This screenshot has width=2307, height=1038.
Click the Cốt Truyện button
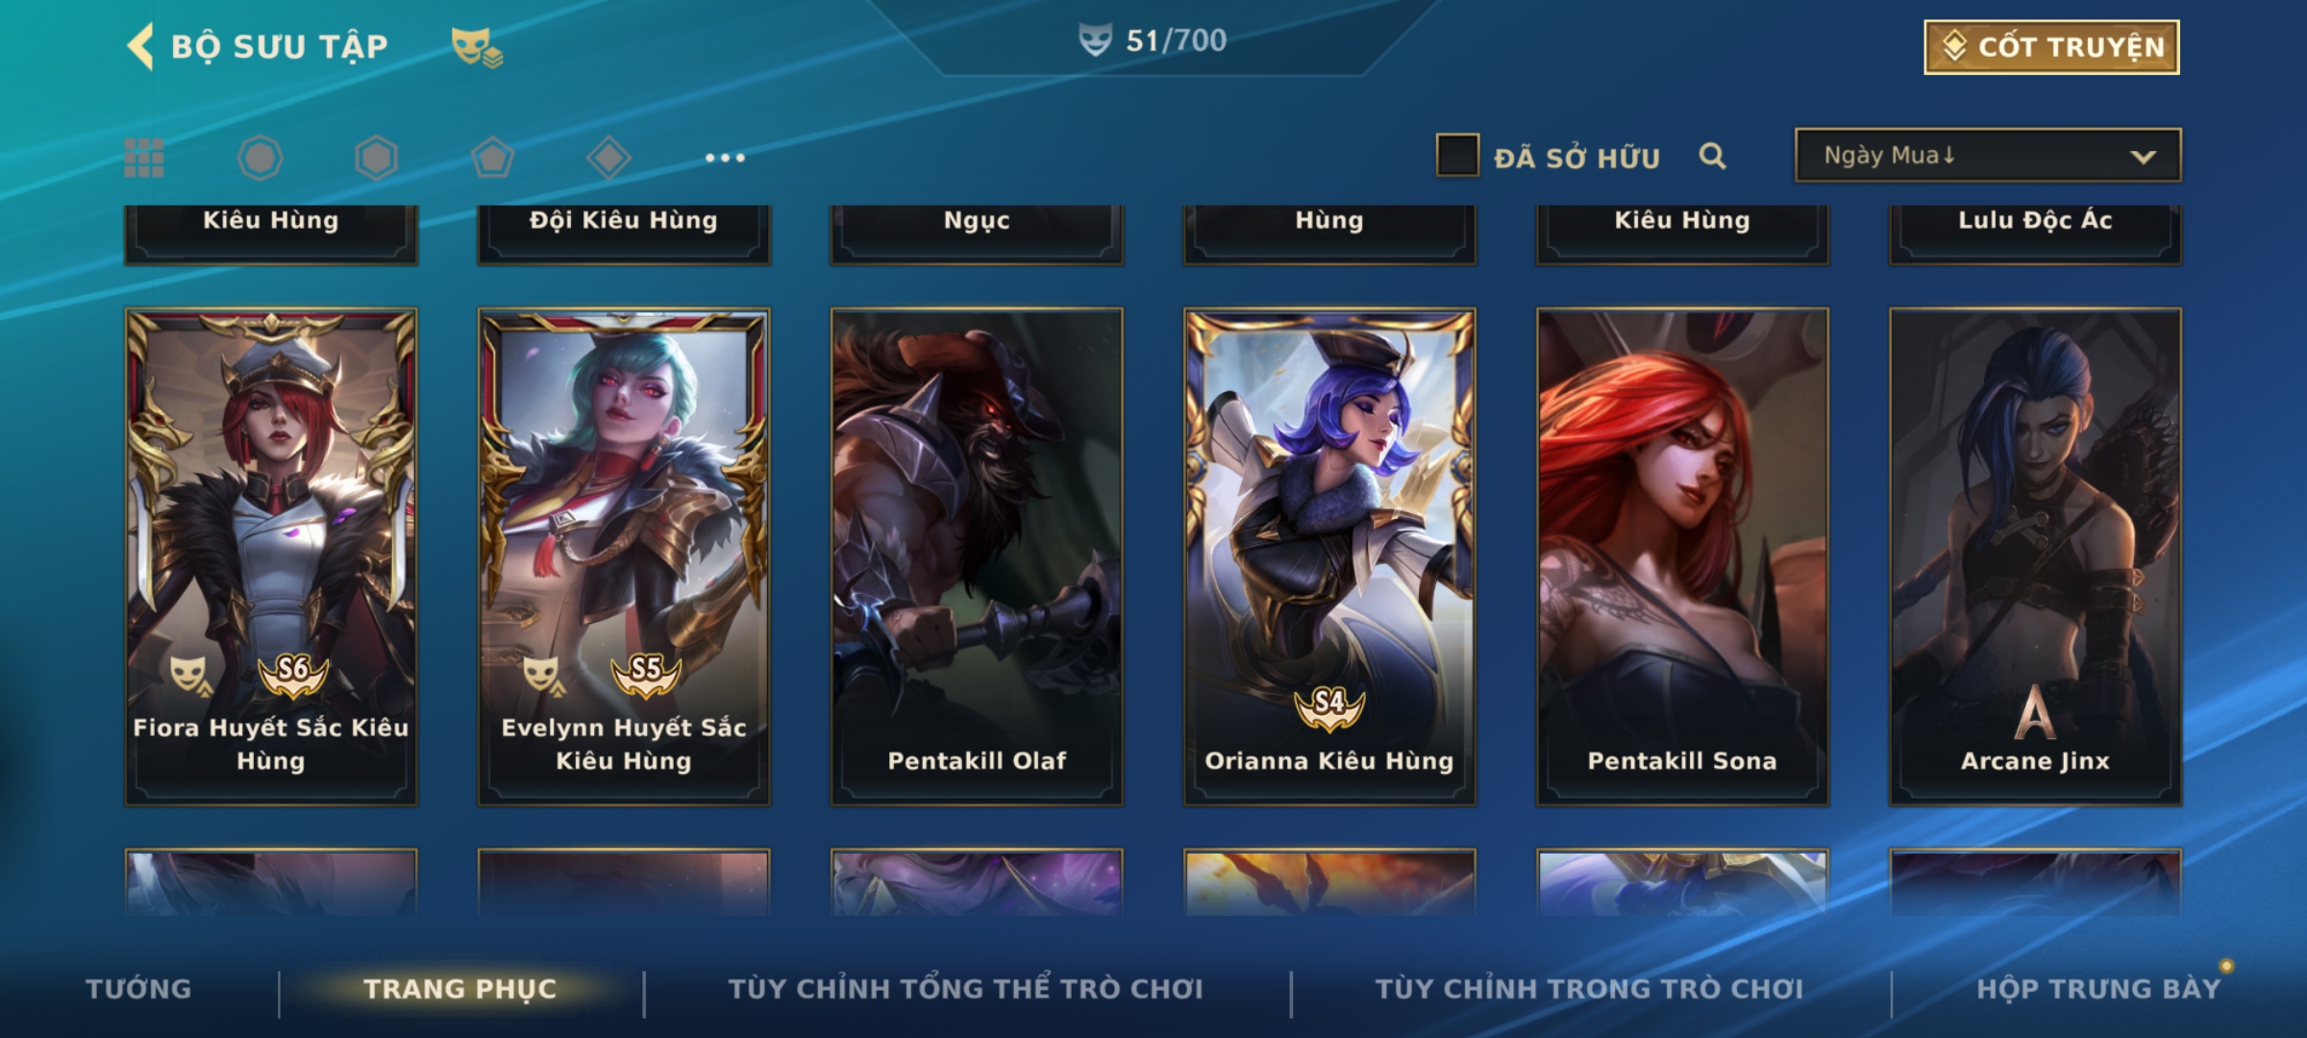[2051, 47]
